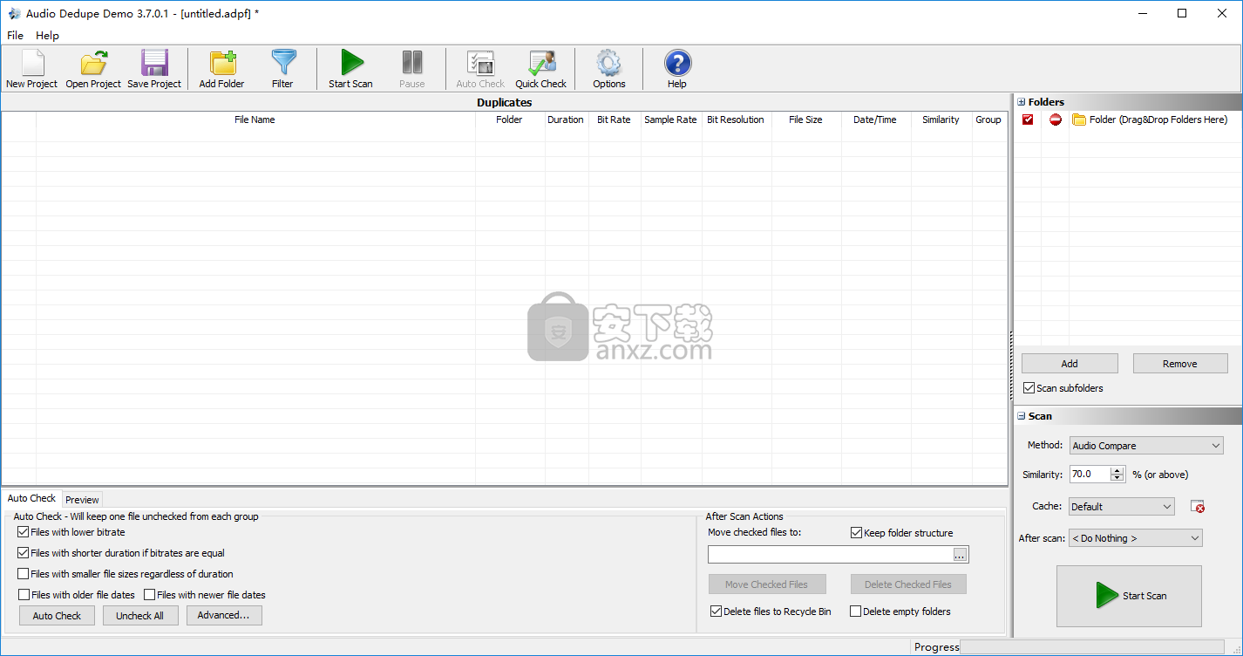This screenshot has height=656, width=1243.
Task: Open the Help menu
Action: pyautogui.click(x=47, y=36)
